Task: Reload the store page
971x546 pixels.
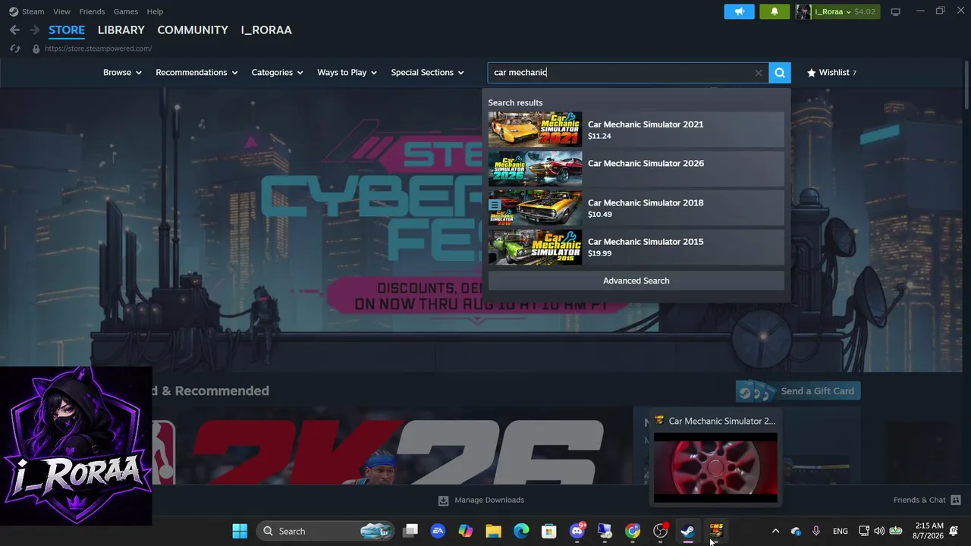Action: (14, 49)
